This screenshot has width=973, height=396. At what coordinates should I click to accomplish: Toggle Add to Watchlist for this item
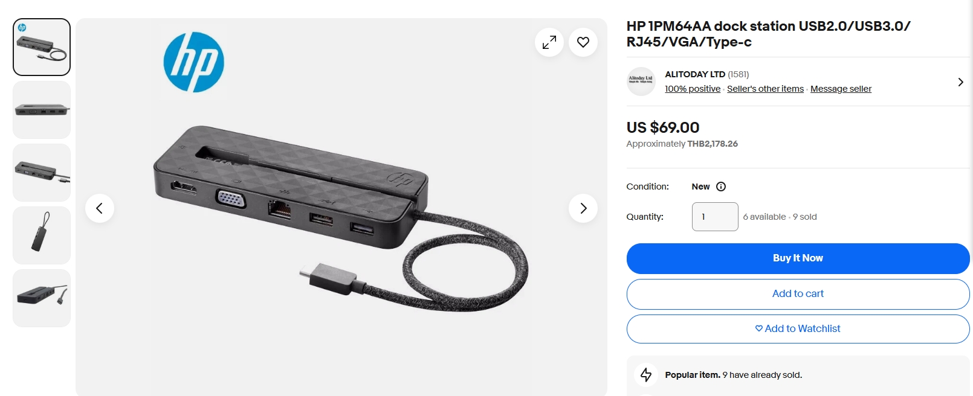coord(798,329)
